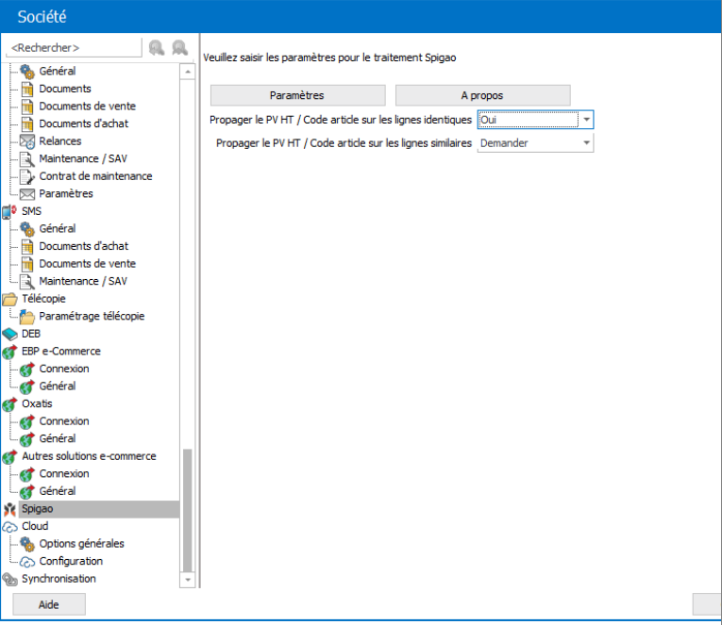Click the DEB book icon
This screenshot has width=722, height=625.
click(x=9, y=334)
